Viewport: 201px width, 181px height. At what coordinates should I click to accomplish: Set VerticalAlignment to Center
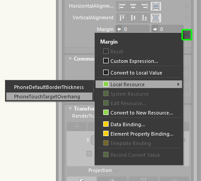133,18
